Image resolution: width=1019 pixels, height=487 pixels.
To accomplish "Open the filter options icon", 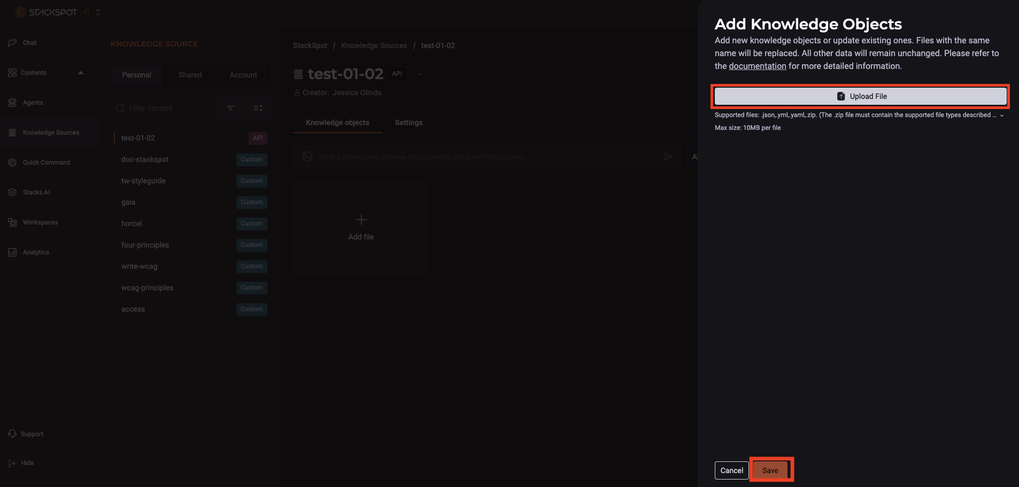I will tap(230, 108).
